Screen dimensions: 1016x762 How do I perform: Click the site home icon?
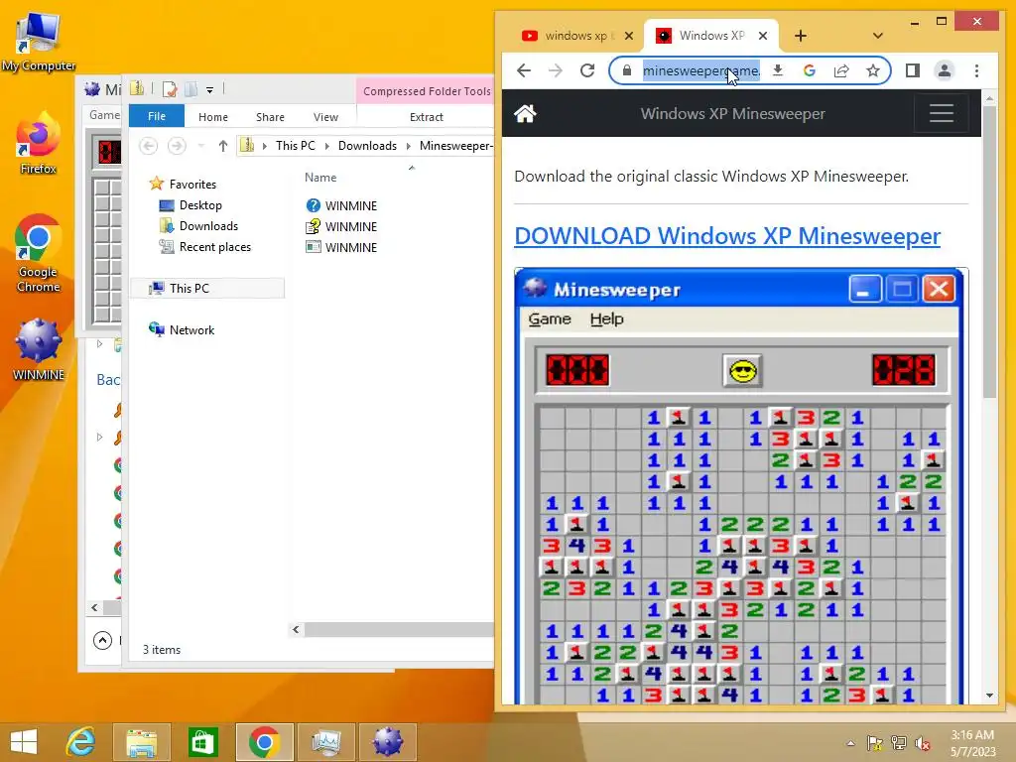[525, 114]
